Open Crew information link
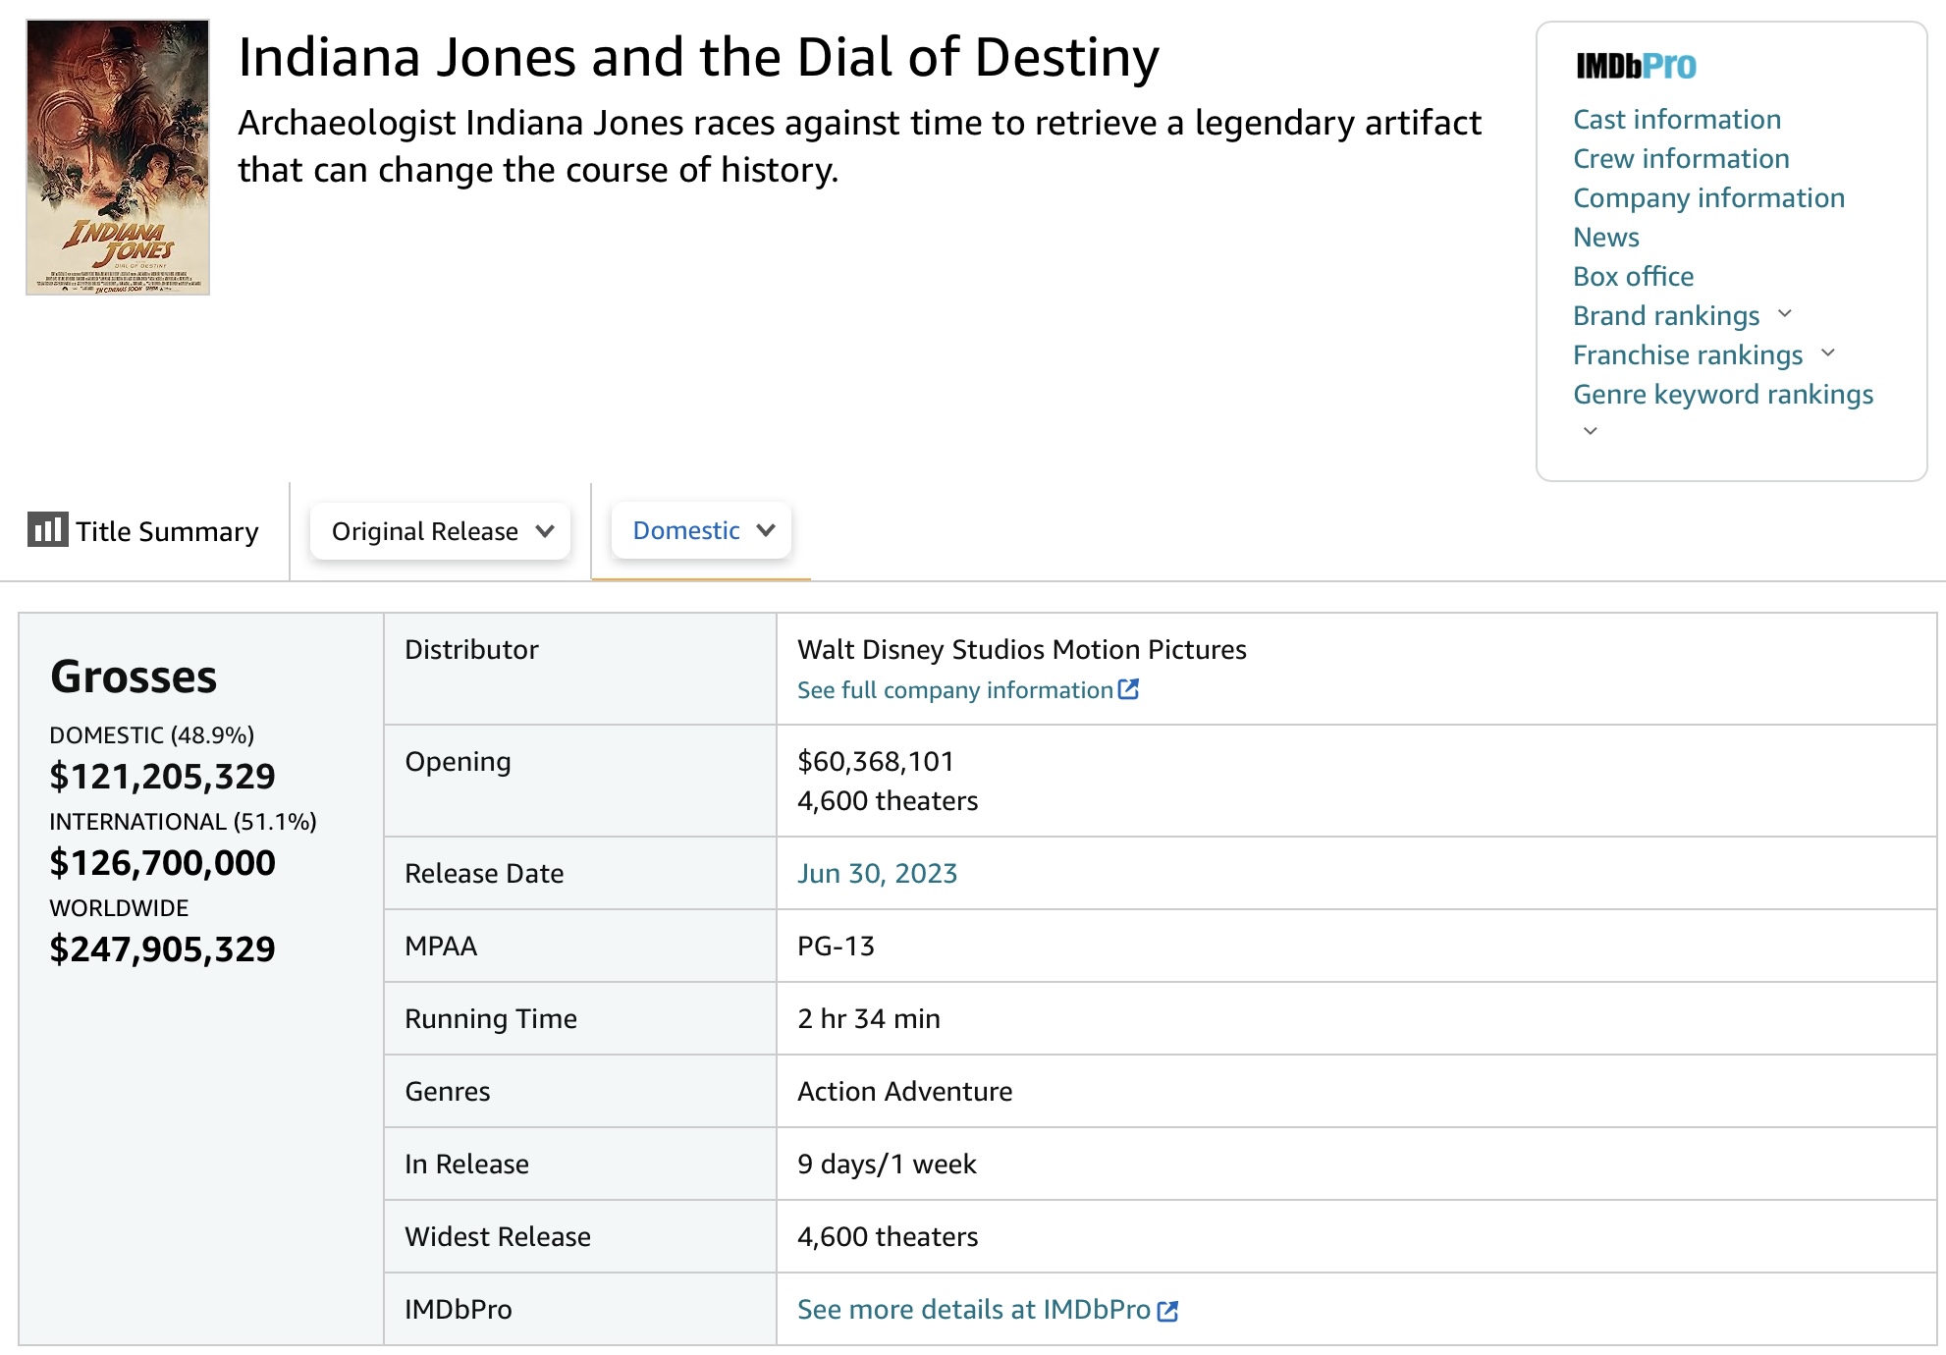Viewport: 1946px width, 1355px height. click(x=1681, y=159)
